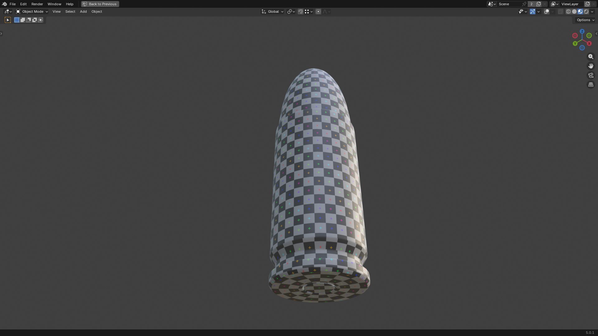The image size is (598, 336).
Task: Open the Global transform orientation dropdown
Action: (x=272, y=12)
